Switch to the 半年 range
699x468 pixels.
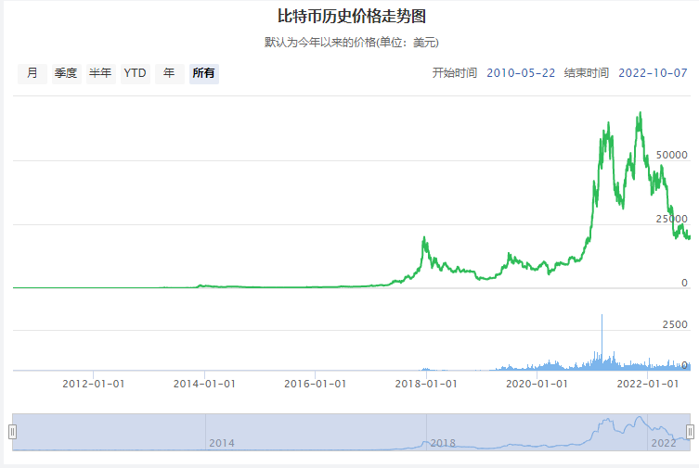click(101, 73)
